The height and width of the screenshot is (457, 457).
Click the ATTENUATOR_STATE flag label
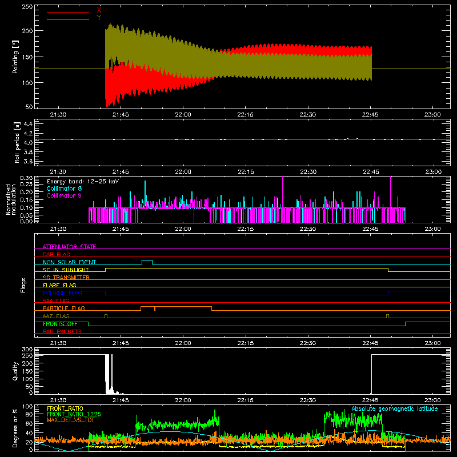69,247
